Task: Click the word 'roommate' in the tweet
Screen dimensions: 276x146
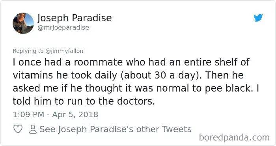Action: point(98,62)
